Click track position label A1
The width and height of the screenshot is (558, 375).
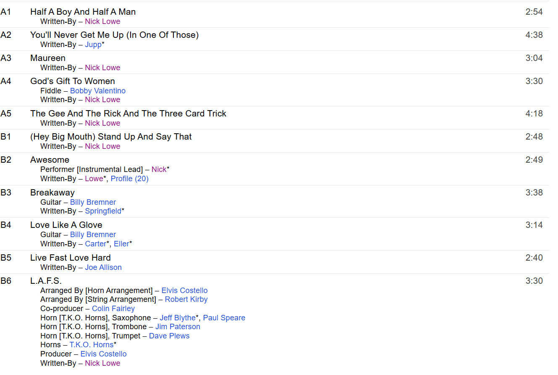6,12
